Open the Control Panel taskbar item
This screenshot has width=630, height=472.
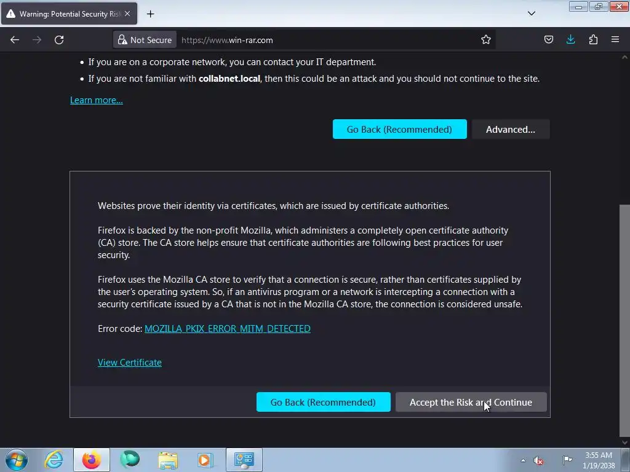244,460
